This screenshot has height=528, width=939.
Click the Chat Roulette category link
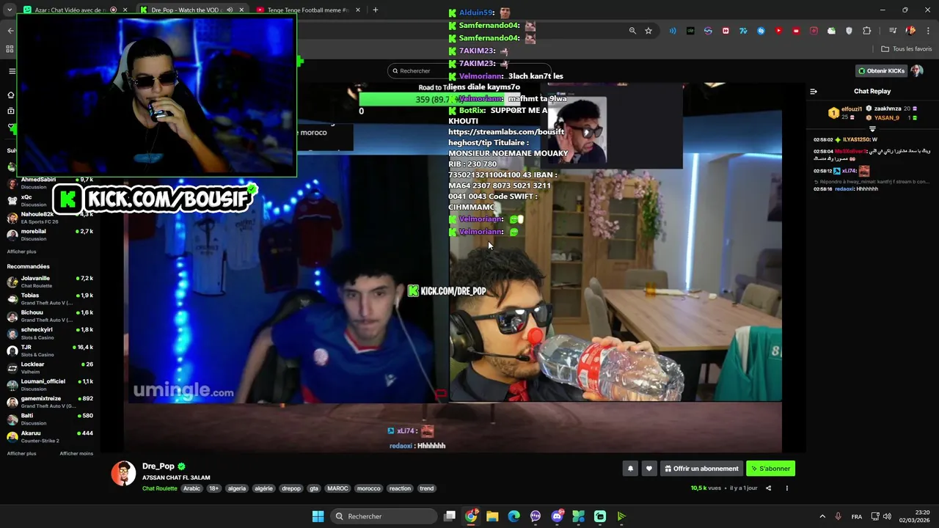point(160,488)
